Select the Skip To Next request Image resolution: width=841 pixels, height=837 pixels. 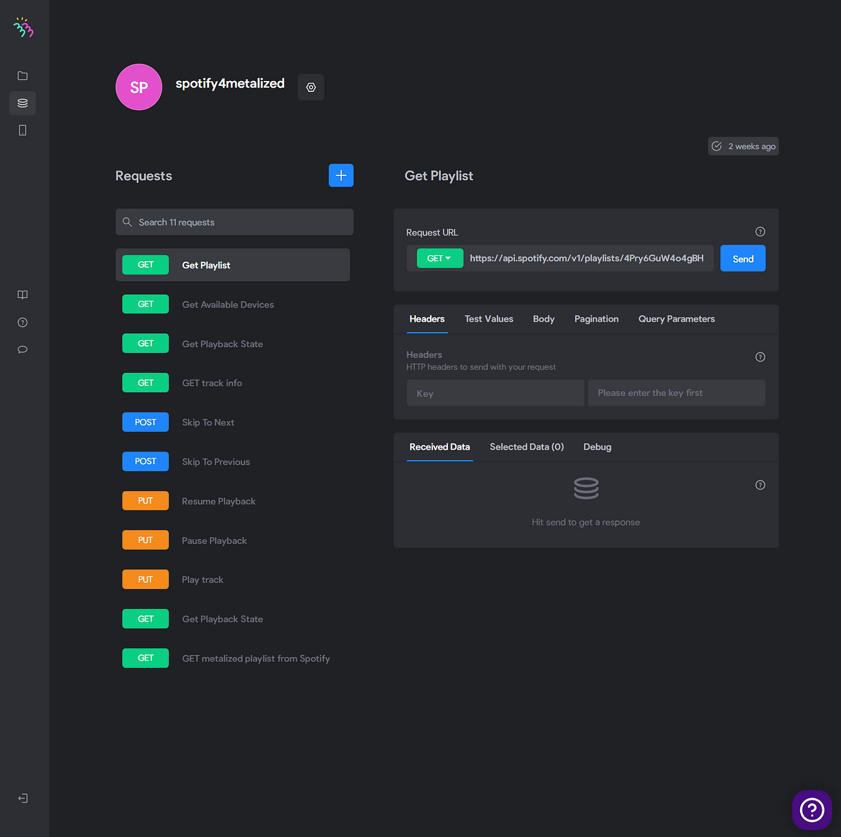coord(232,422)
